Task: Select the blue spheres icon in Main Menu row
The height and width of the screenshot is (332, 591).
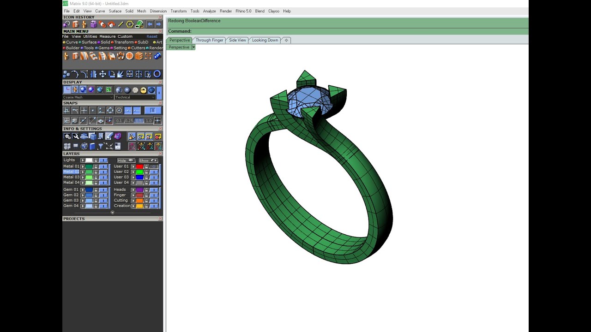Action: point(157,56)
